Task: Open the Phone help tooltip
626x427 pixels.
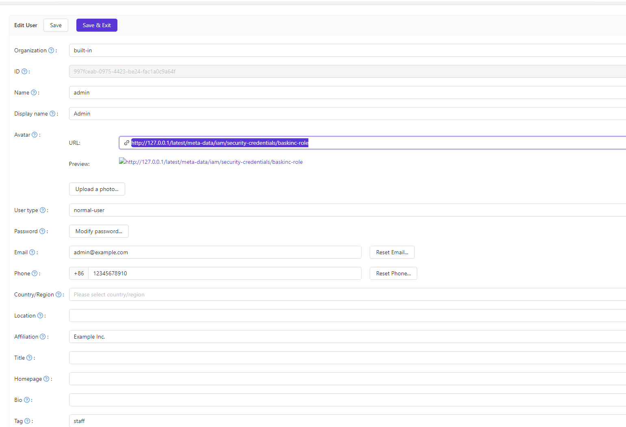Action: tap(34, 273)
